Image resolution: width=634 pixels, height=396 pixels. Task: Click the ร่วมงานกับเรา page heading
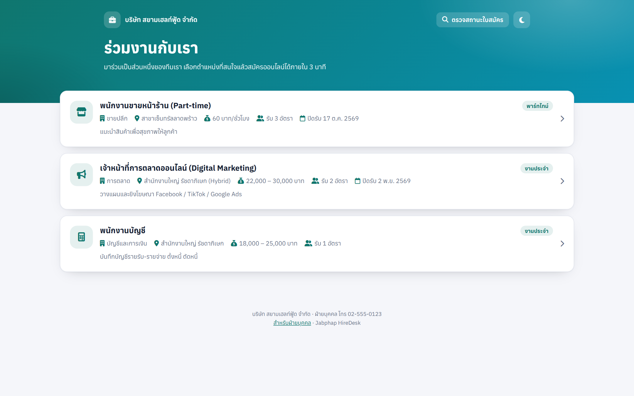click(x=151, y=48)
